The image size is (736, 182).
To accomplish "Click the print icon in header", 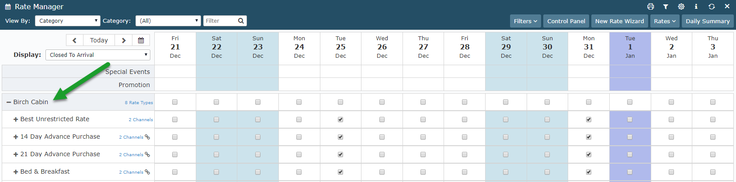I will (x=650, y=7).
